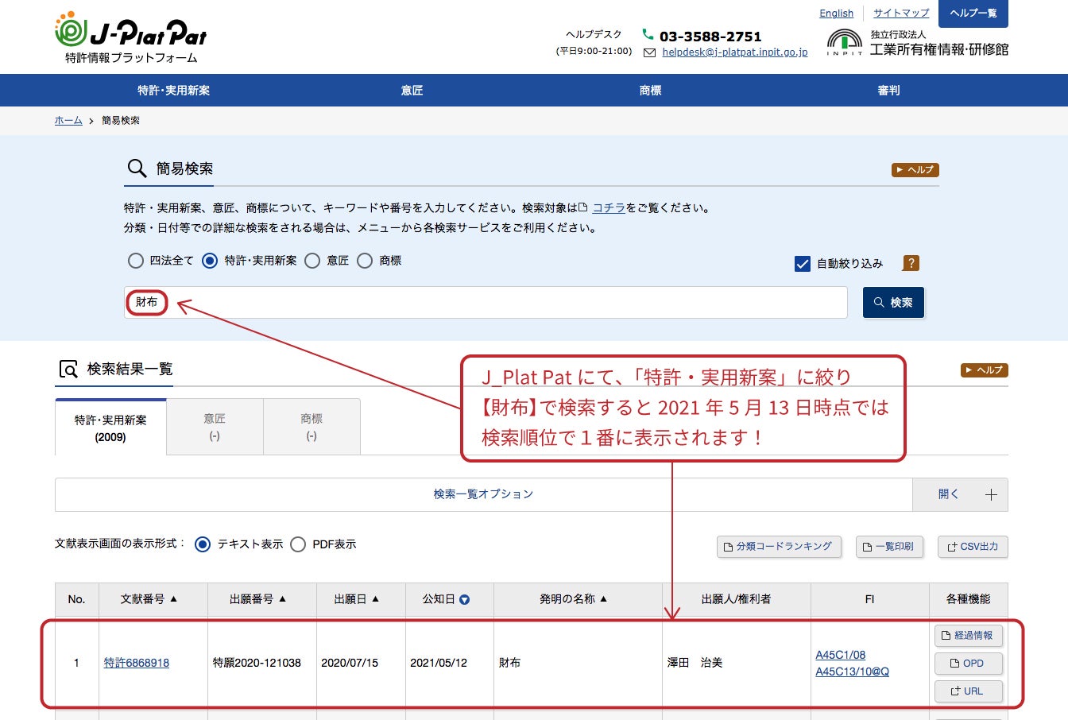Screen dimensions: 1068x720
Task: Click the orange question mark help icon
Action: point(911,263)
